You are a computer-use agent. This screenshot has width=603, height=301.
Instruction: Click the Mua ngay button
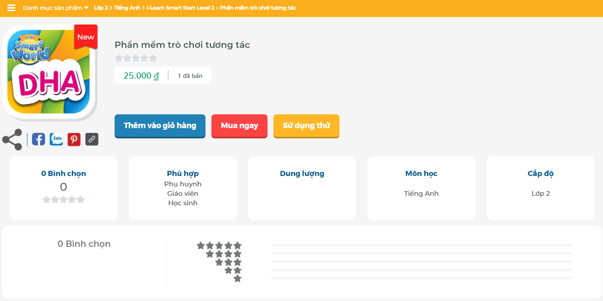pos(239,126)
